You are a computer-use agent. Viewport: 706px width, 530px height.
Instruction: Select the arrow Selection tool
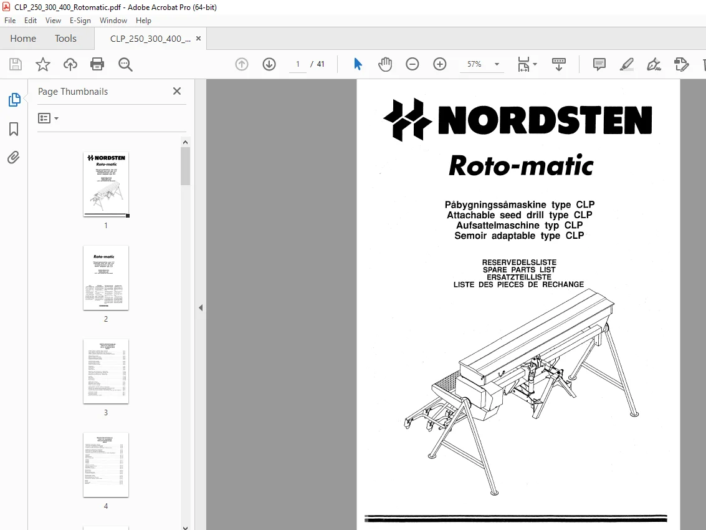(x=358, y=64)
